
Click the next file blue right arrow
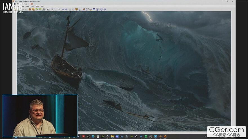tap(66, 9)
